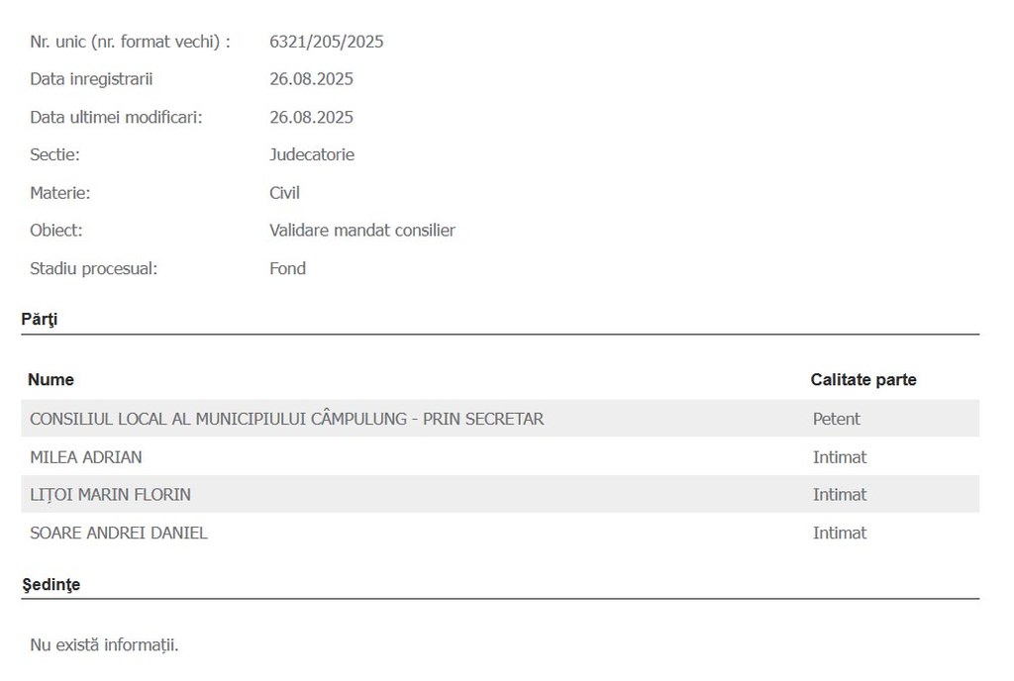1014x681 pixels.
Task: Select the LIȚOI MARIN FLORIN row
Action: tap(500, 494)
